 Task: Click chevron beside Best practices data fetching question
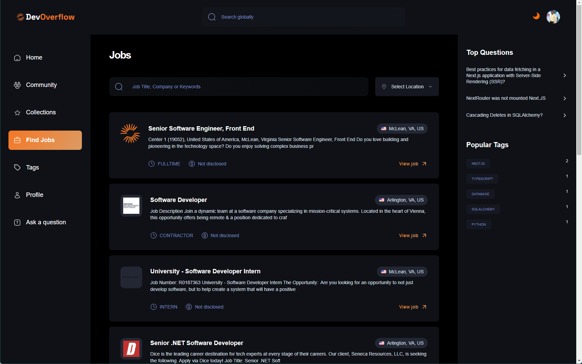pyautogui.click(x=565, y=75)
